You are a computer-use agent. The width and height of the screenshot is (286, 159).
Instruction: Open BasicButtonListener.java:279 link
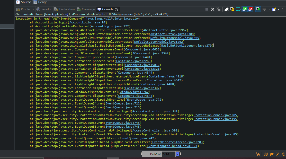click(186, 46)
